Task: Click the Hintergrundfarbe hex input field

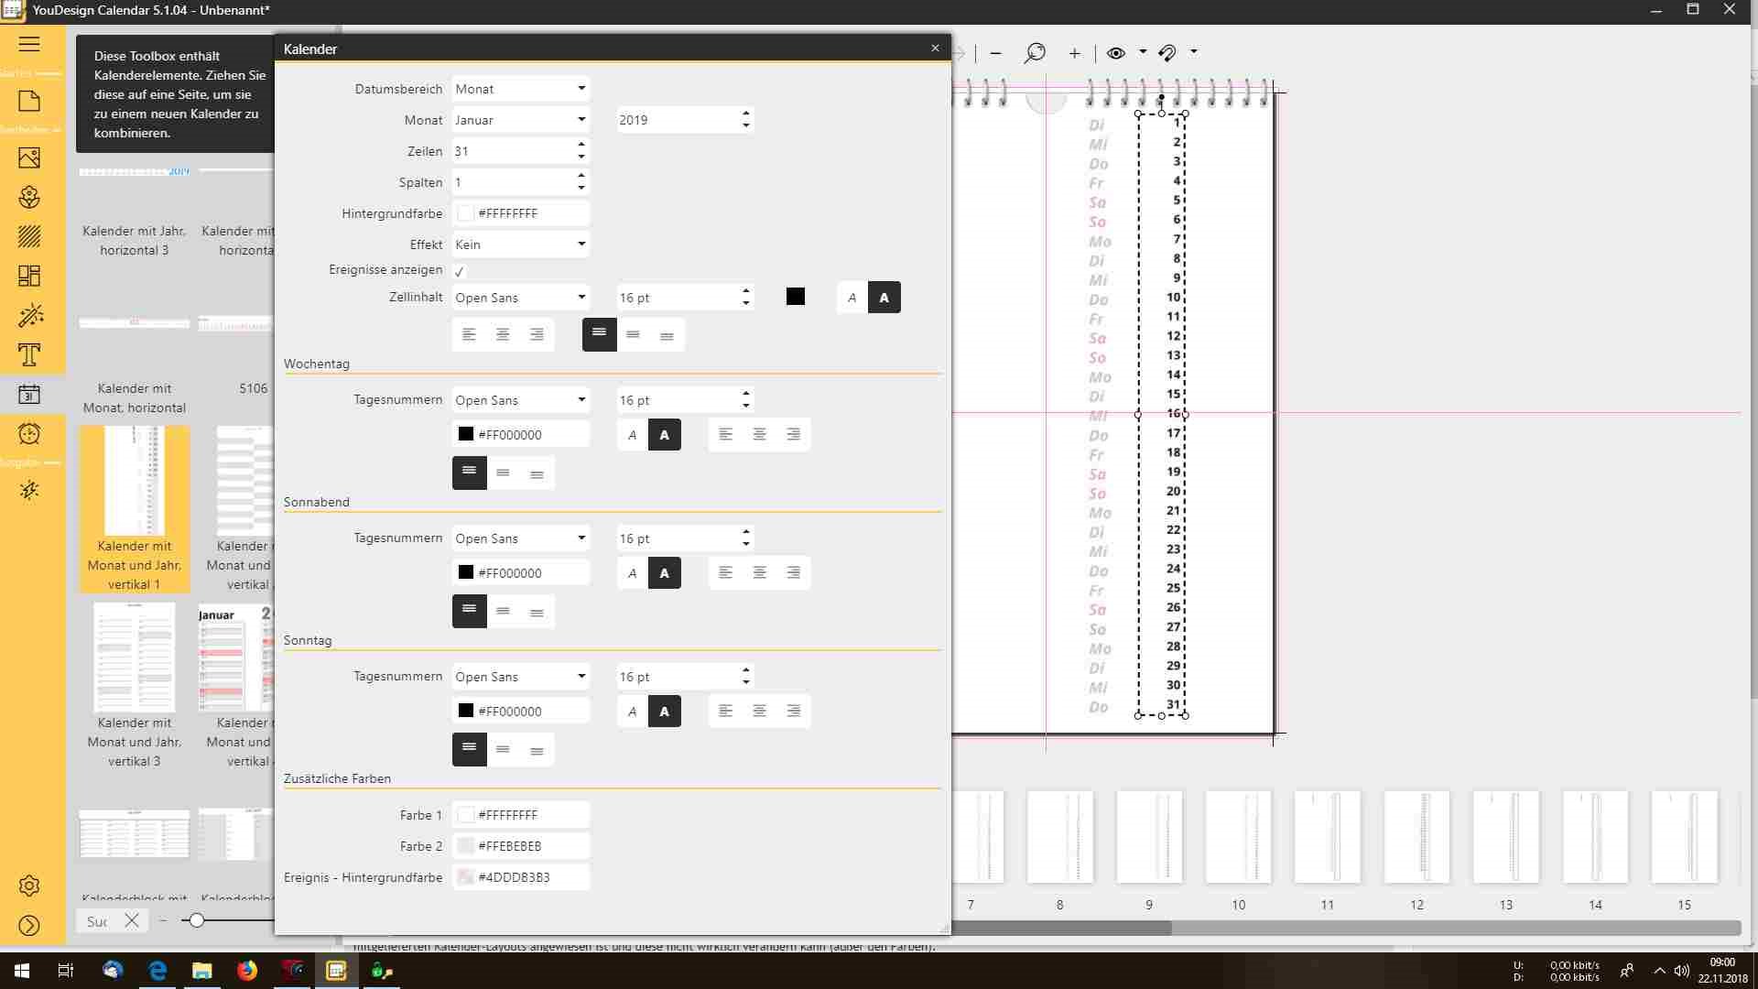Action: click(x=531, y=213)
